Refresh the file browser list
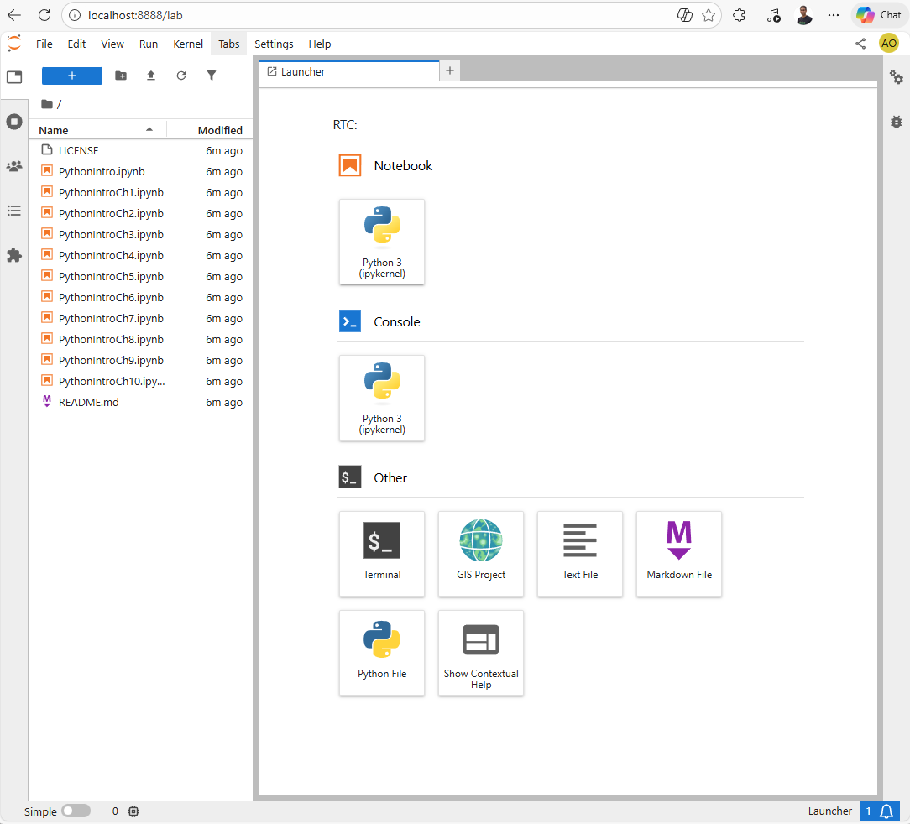 181,76
